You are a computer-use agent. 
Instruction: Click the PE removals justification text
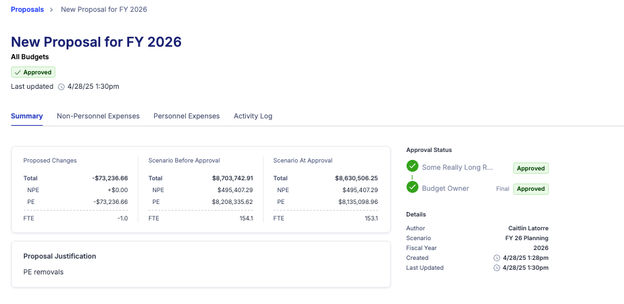tap(43, 272)
